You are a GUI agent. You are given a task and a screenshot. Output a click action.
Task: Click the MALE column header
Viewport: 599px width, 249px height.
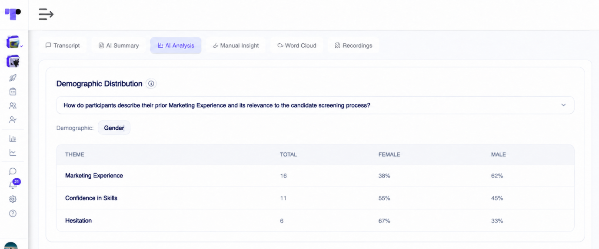[498, 154]
